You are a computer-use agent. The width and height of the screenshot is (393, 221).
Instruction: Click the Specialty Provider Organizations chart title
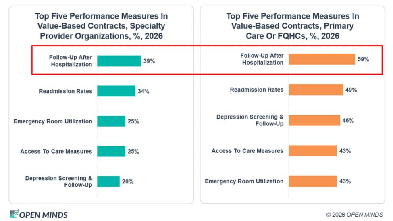101,26
